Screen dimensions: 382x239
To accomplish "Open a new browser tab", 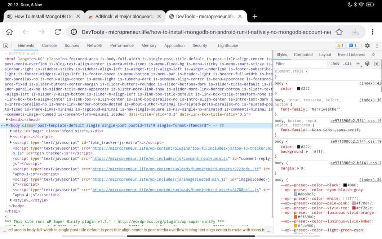I will (x=255, y=16).
